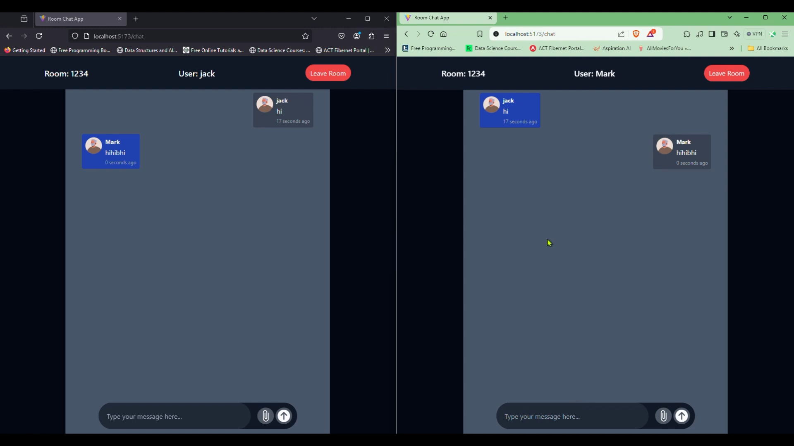This screenshot has width=794, height=446.
Task: Click the attachment paperclip icon in jack's chat
Action: coord(265,416)
